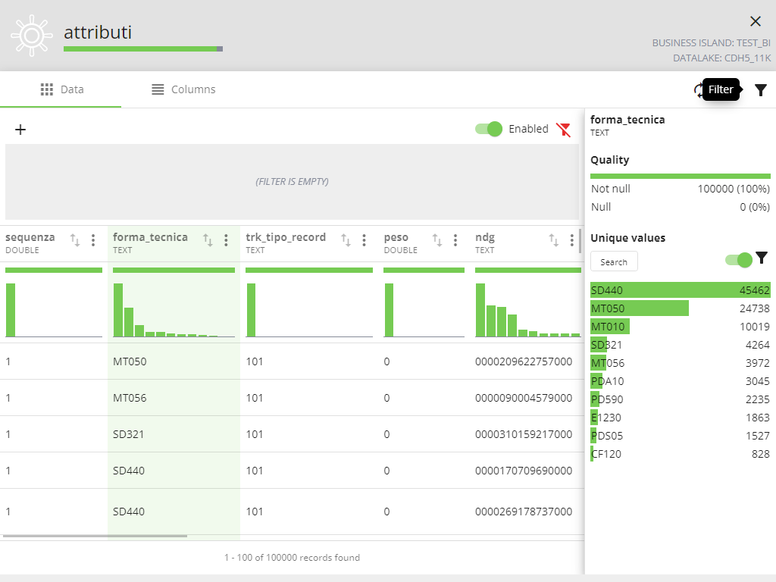
Task: Sort the trk_tipo_record column
Action: pos(346,240)
